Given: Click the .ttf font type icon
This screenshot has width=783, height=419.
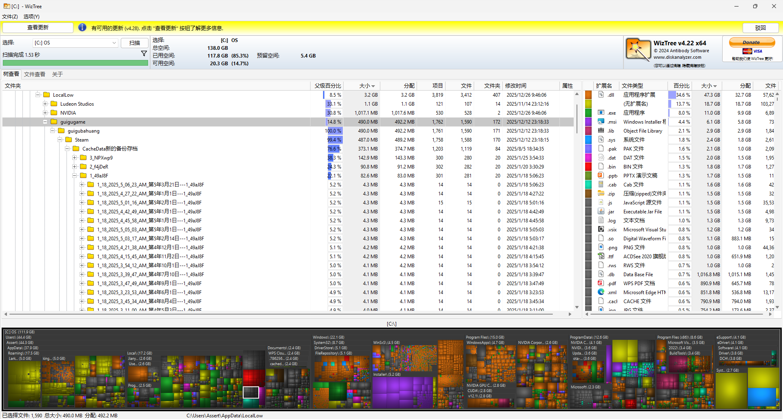Looking at the screenshot, I should 601,256.
